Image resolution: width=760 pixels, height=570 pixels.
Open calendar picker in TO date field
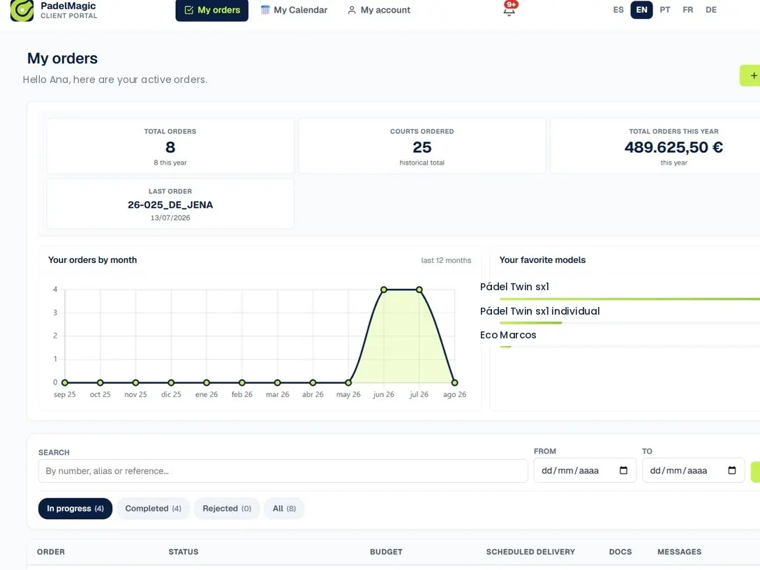click(732, 470)
